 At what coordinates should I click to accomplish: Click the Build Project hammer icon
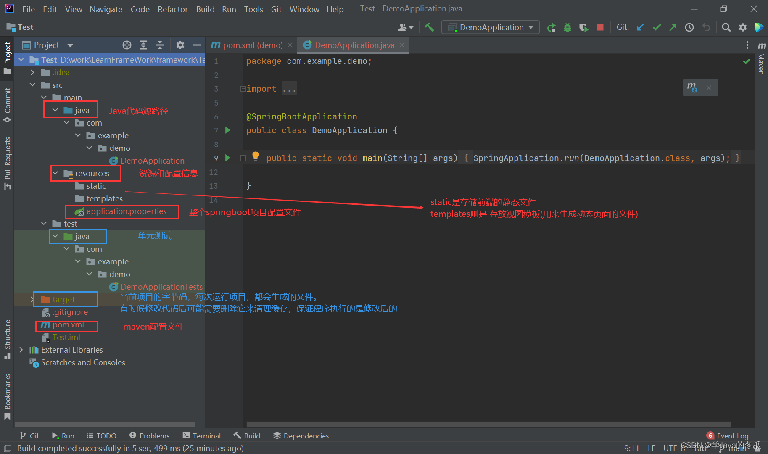(x=429, y=27)
